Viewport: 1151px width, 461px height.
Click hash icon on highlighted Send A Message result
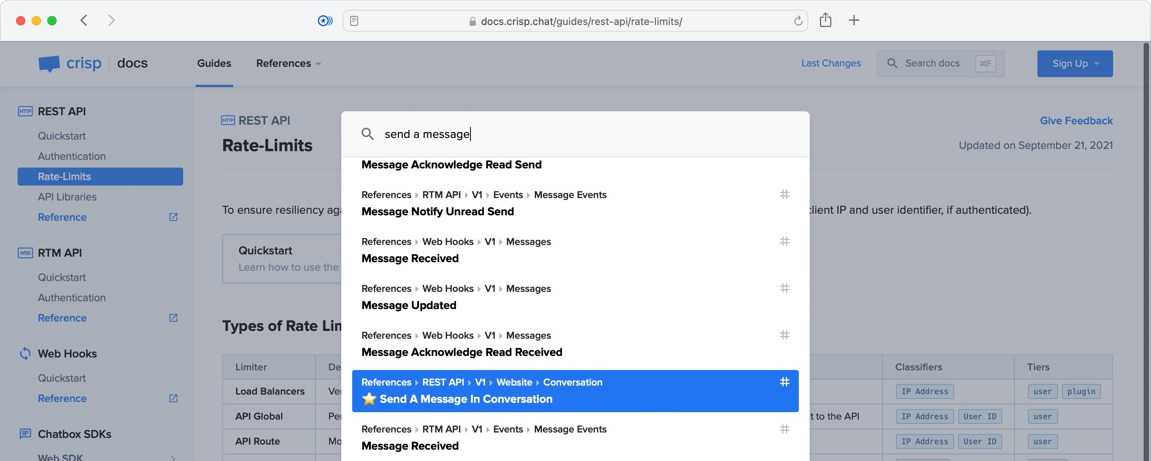tap(784, 382)
